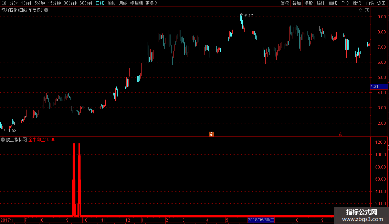The height and width of the screenshot is (224, 389).
Task: Add stock via +自选 button
Action: click(369, 3)
